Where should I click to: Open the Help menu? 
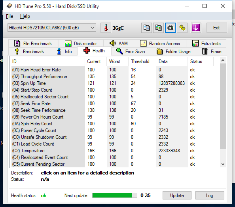(x=25, y=16)
